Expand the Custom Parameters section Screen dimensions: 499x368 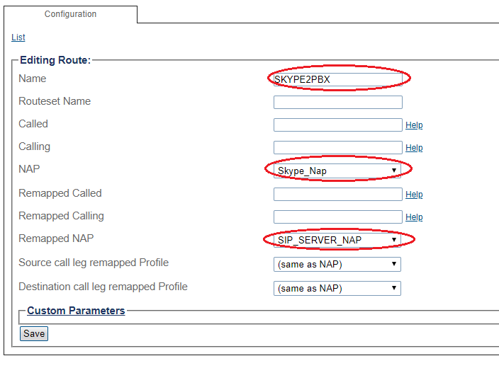pos(76,311)
